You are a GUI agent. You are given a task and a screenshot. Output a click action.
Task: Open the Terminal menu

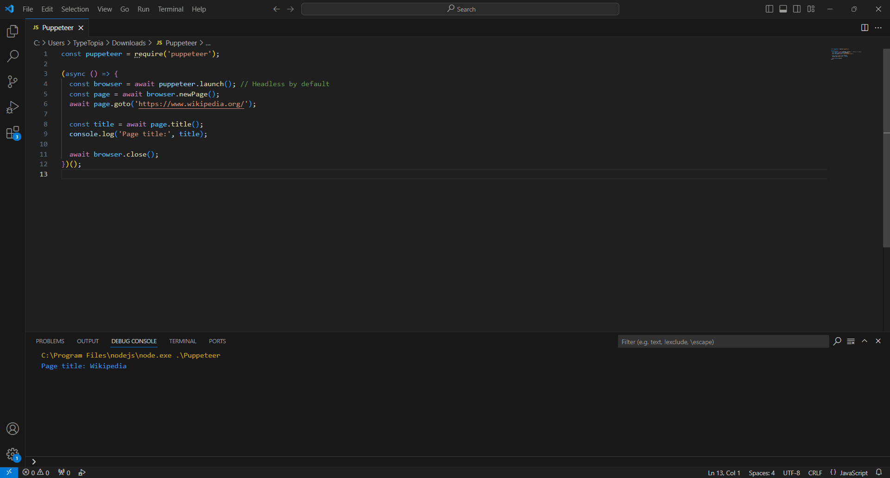point(171,9)
